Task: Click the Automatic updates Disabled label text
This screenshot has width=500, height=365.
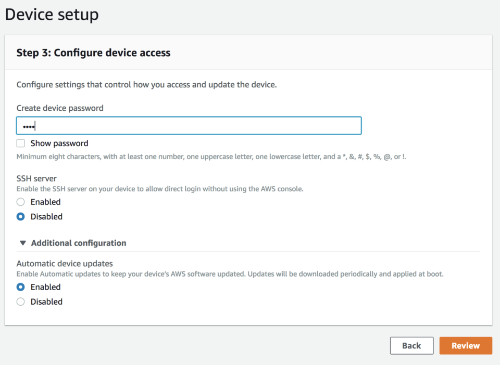Action: click(46, 302)
